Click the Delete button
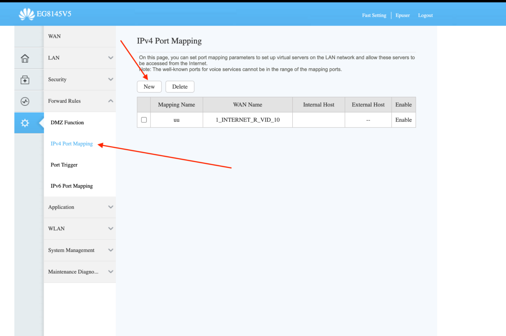The height and width of the screenshot is (336, 506). [180, 86]
